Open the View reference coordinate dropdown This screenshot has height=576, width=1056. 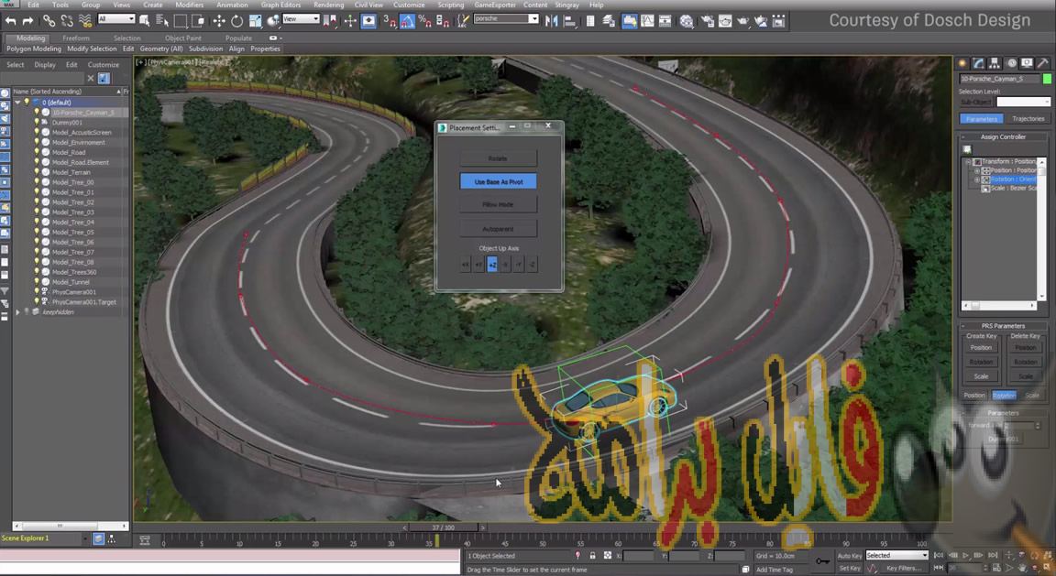pos(301,19)
